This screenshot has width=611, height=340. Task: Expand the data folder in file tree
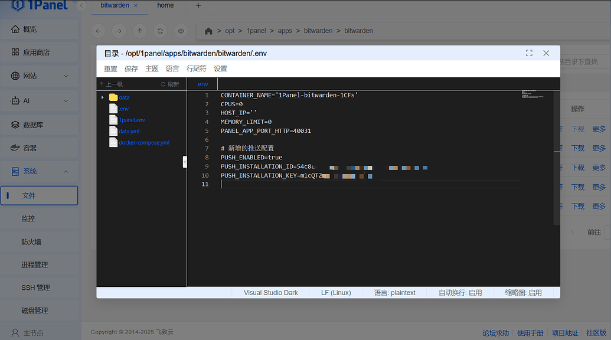[103, 97]
